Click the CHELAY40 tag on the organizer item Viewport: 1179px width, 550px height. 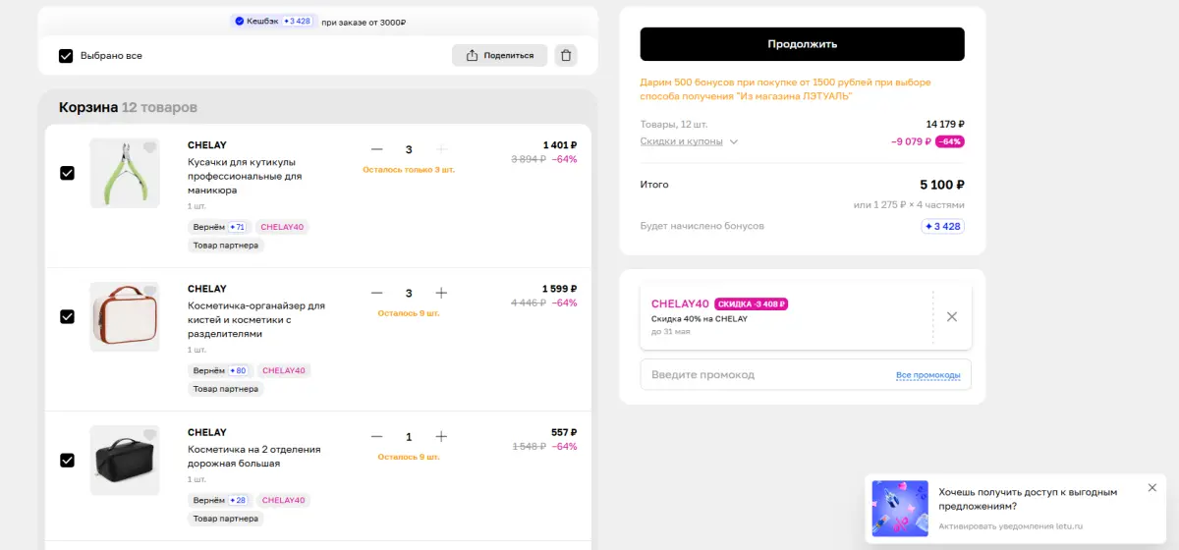click(284, 370)
